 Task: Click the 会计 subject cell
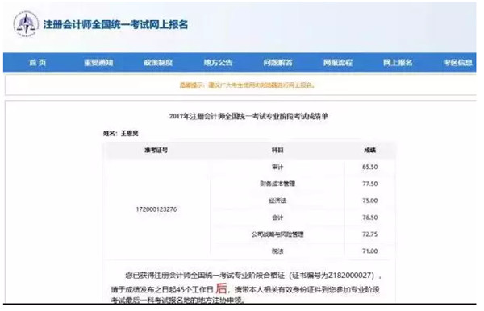pyautogui.click(x=277, y=218)
